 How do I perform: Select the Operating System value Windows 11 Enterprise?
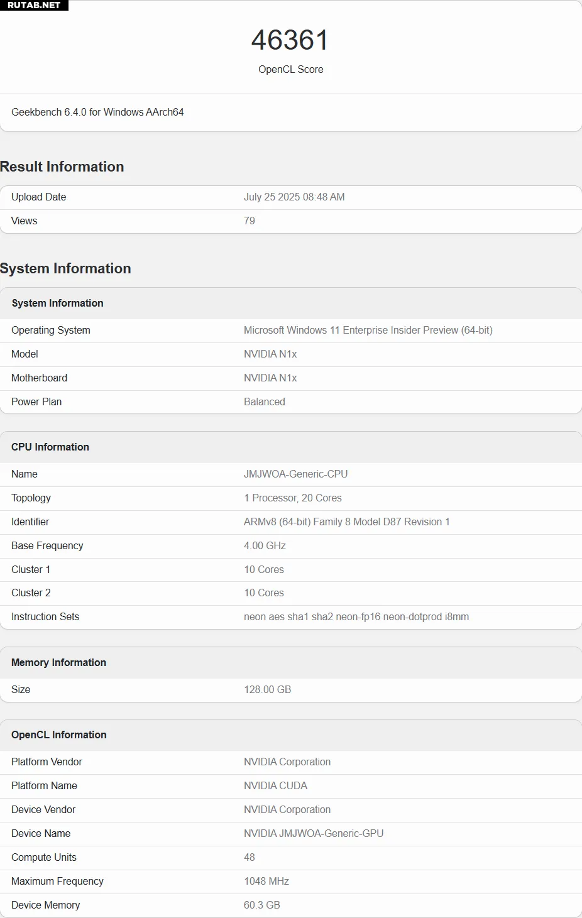[368, 331]
